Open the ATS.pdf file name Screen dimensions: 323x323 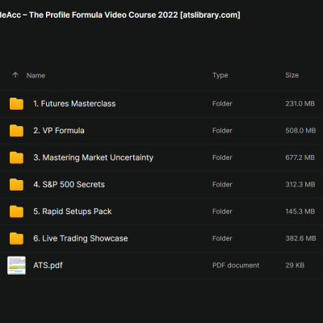48,266
